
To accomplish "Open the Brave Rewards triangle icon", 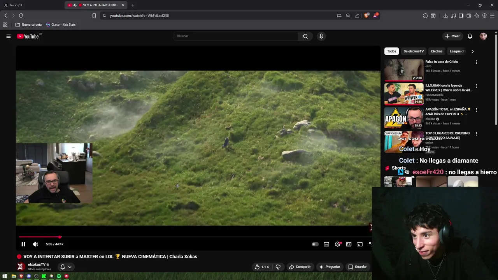I will click(x=375, y=16).
